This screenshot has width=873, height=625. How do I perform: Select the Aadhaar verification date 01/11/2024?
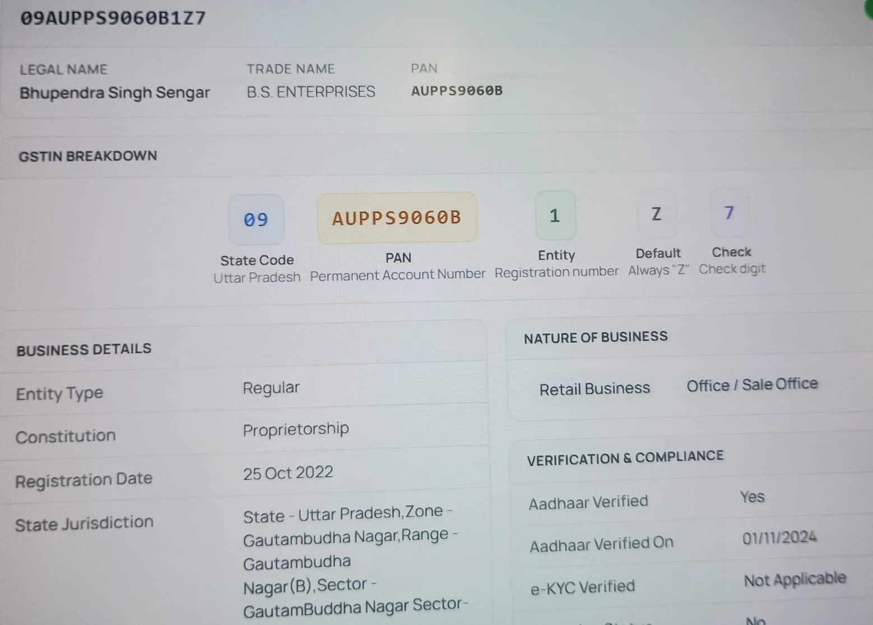point(779,538)
